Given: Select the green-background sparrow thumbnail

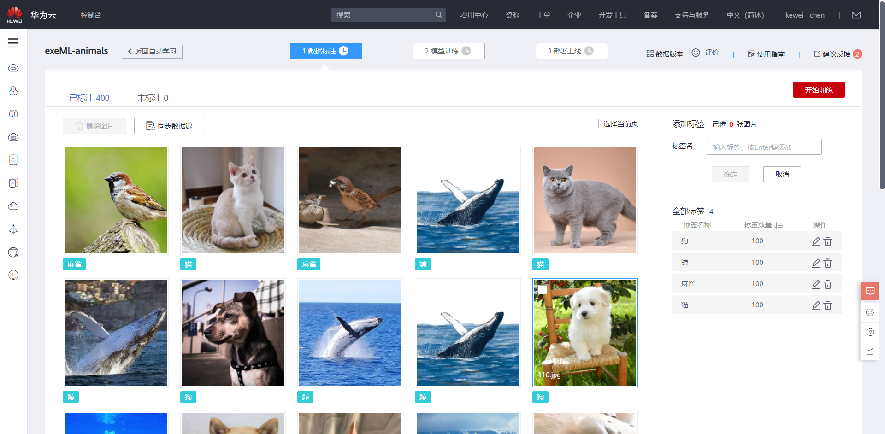Looking at the screenshot, I should pos(116,200).
